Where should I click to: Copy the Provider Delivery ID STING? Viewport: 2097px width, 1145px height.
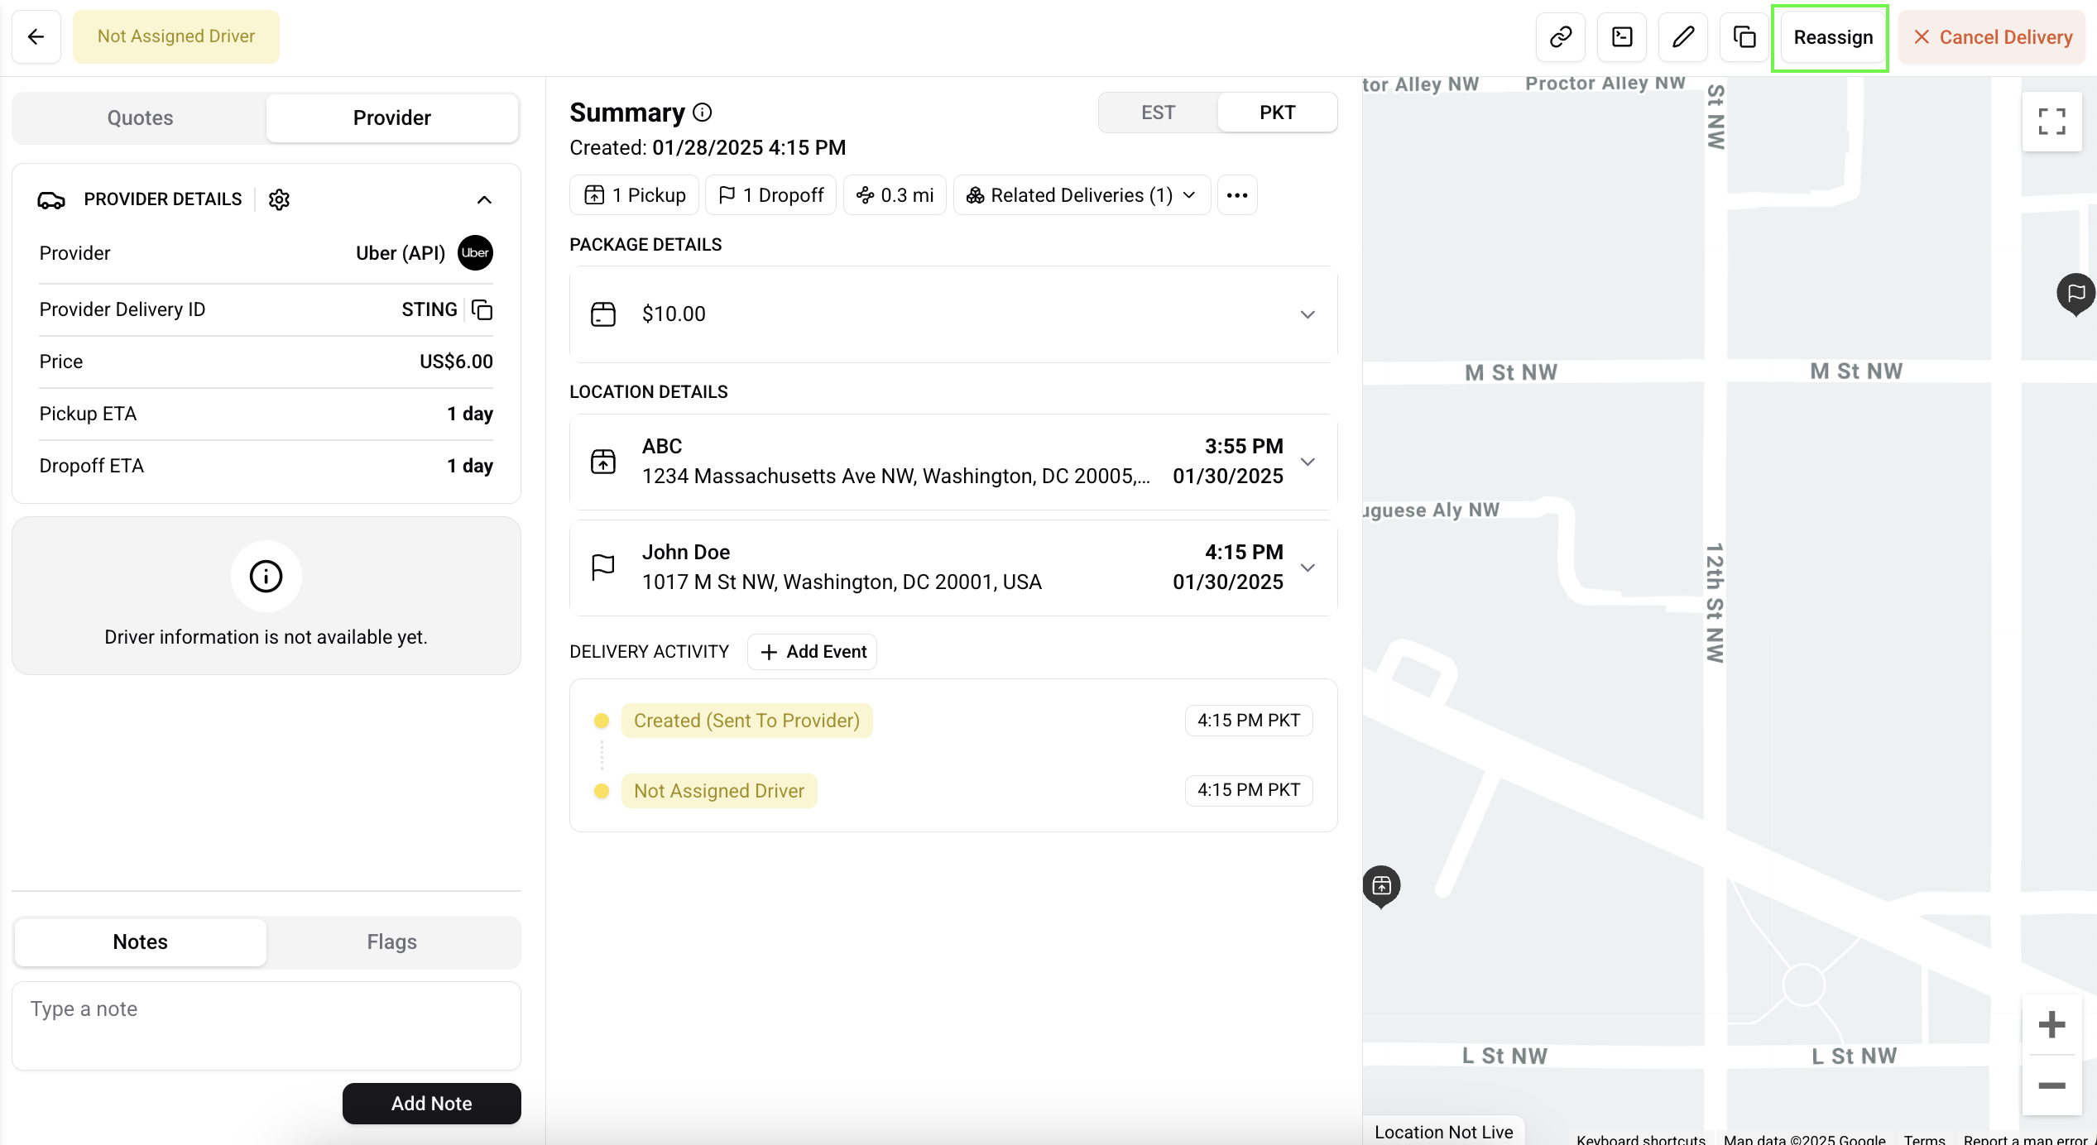(482, 309)
